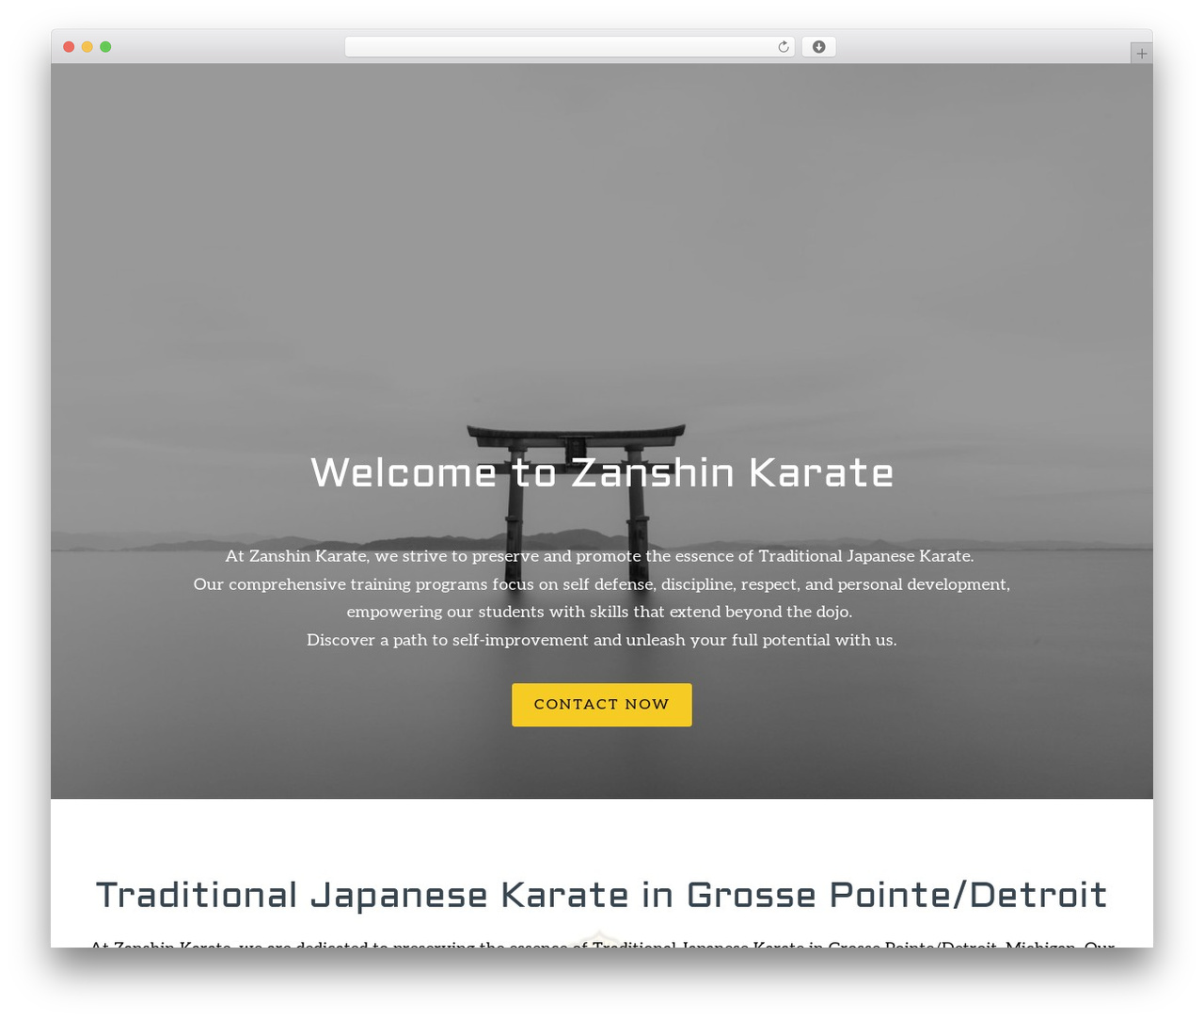Click the line starting 'Our comprehensive training programs'
The width and height of the screenshot is (1204, 1020).
coord(602,584)
